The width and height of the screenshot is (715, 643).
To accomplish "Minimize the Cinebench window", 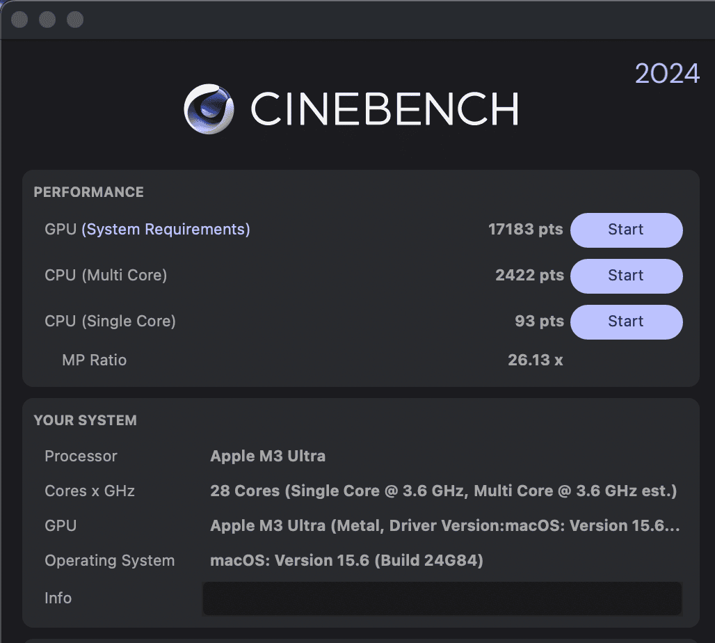I will (x=47, y=19).
